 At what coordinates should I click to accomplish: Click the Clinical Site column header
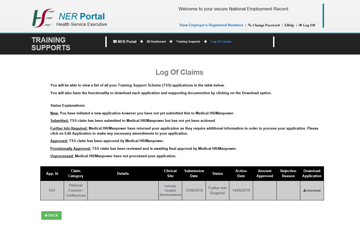pyautogui.click(x=170, y=173)
